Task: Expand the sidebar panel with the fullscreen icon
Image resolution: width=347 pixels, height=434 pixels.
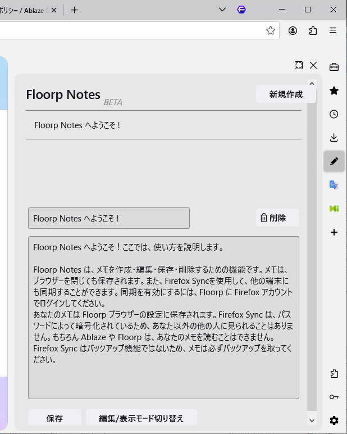Action: 299,65
